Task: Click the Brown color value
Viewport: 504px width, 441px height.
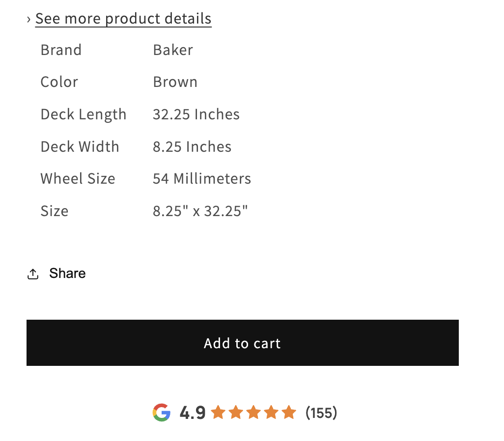Action: tap(175, 82)
